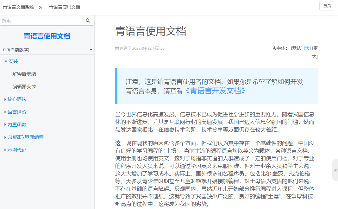Click the monitor view-count icon

[157, 48]
